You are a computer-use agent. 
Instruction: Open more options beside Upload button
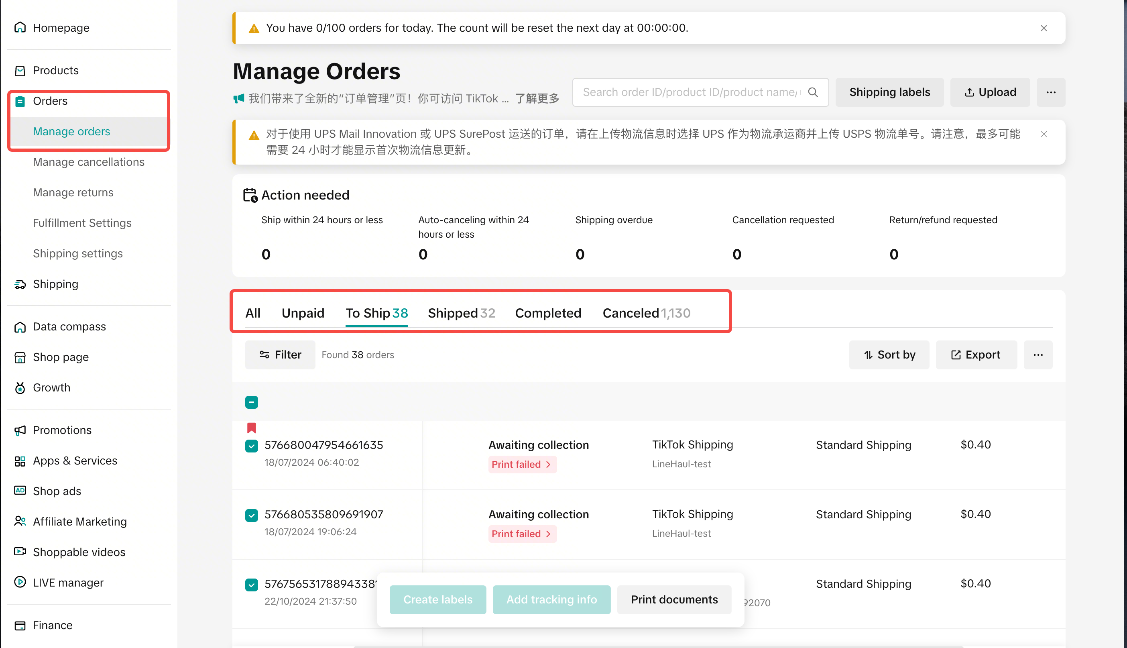[x=1050, y=92]
